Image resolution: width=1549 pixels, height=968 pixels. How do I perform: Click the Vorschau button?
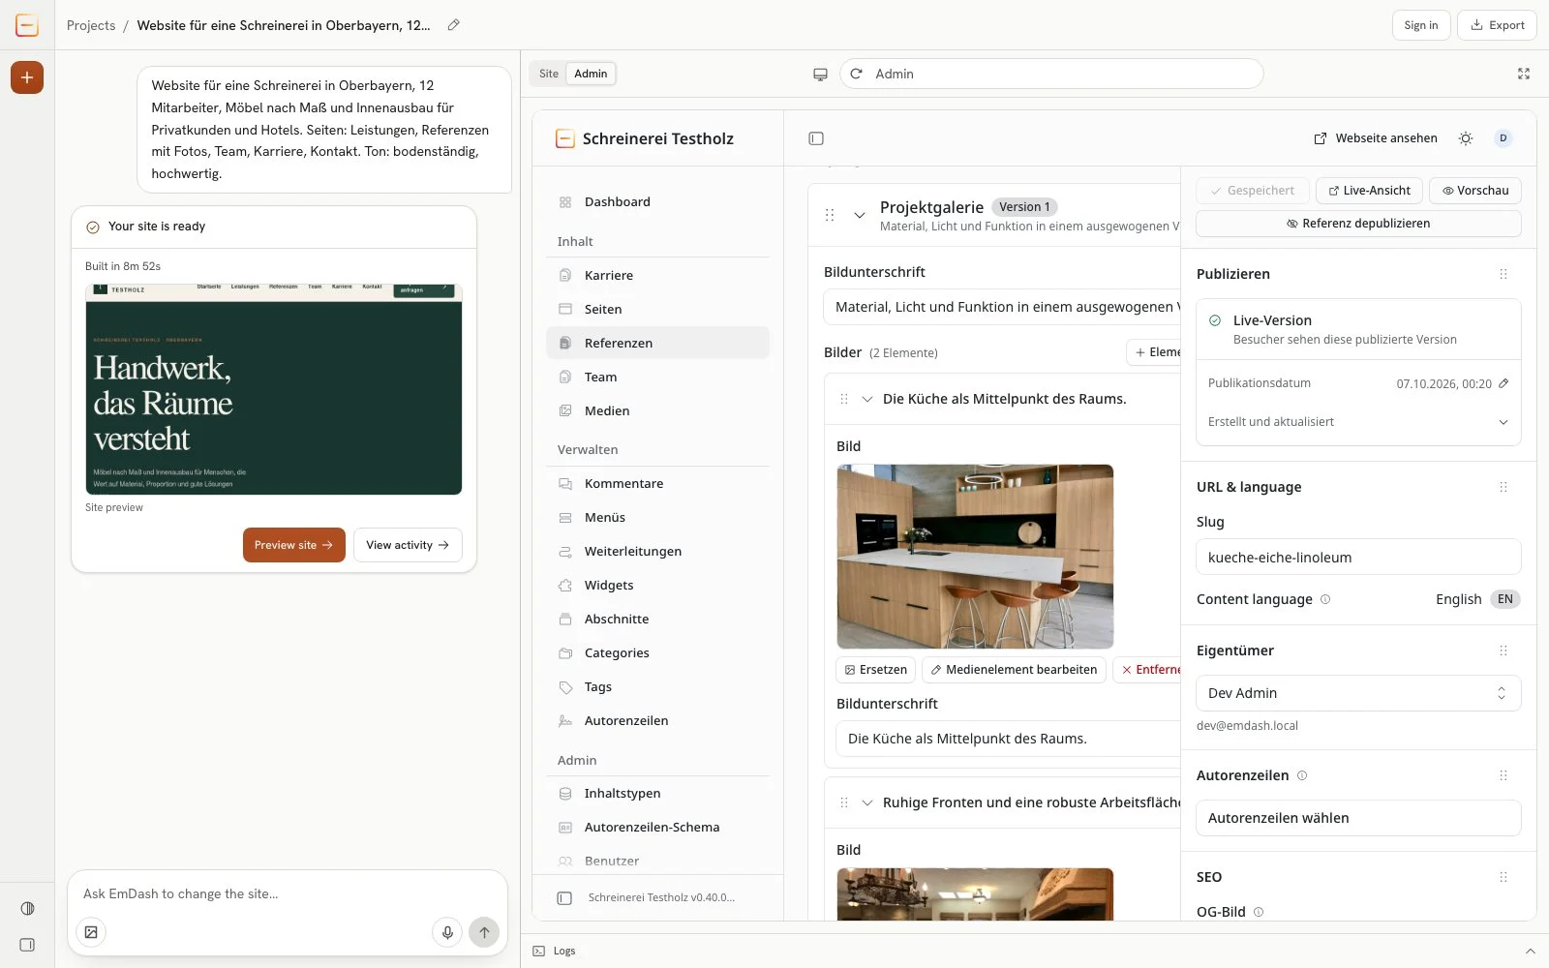coord(1475,191)
